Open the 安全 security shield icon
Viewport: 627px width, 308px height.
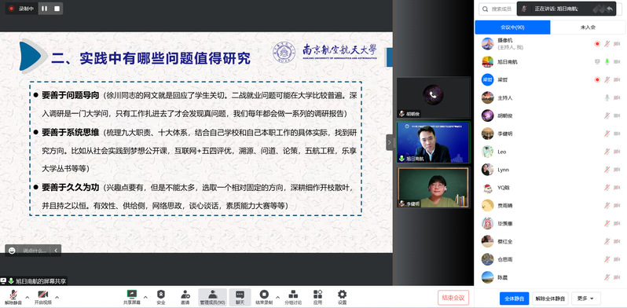pyautogui.click(x=161, y=295)
